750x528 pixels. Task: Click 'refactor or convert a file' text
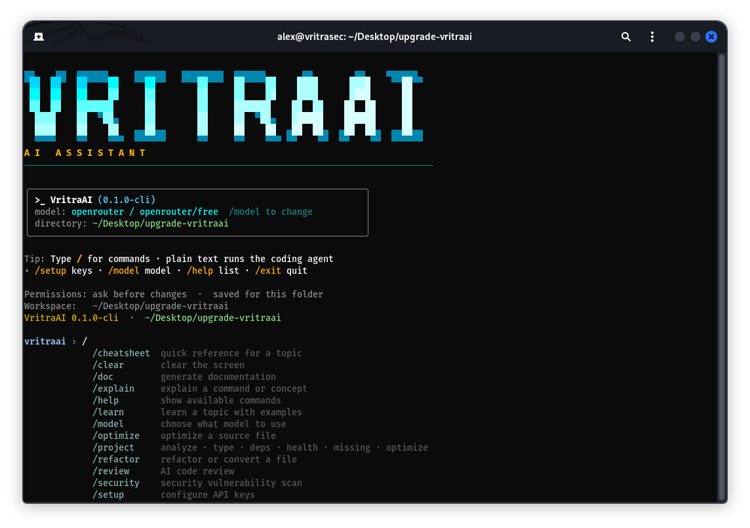point(229,459)
